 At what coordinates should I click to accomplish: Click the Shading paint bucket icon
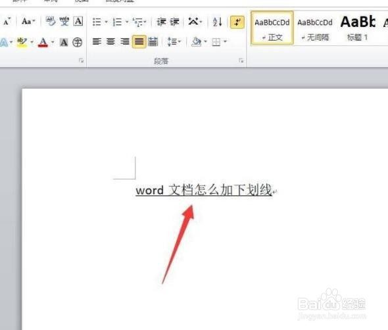(197, 42)
